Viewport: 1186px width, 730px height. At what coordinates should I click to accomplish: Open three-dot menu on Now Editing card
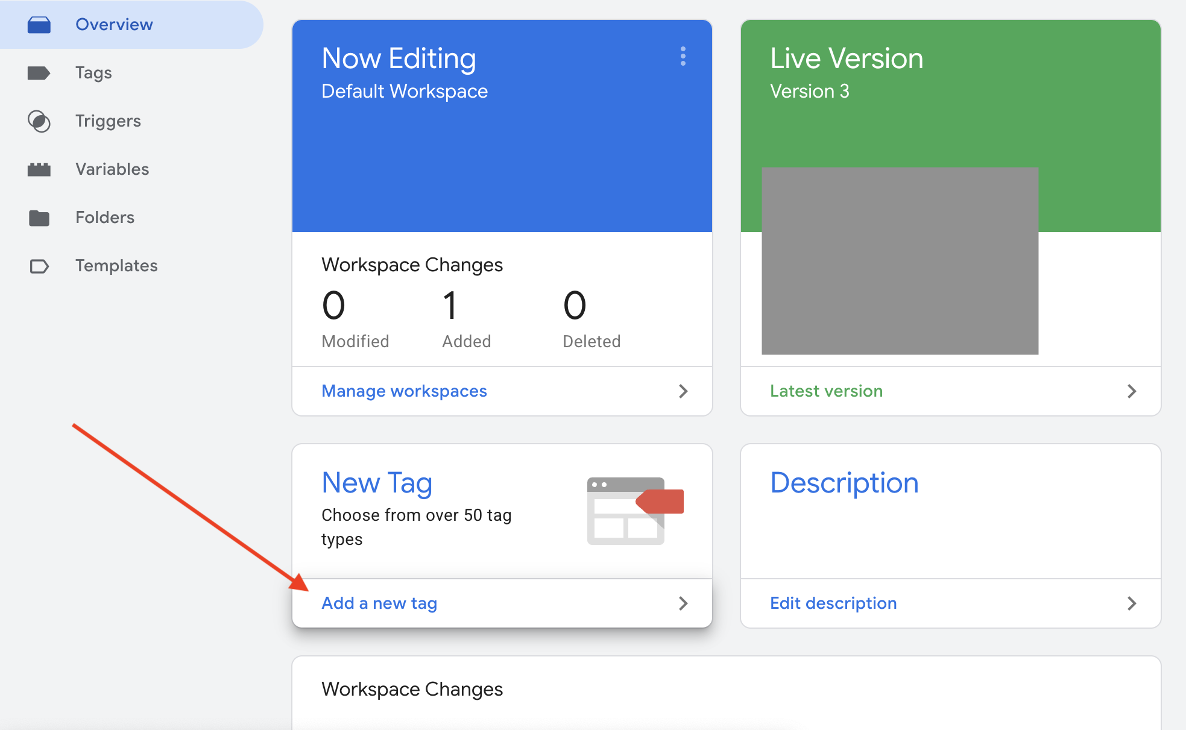click(x=683, y=56)
